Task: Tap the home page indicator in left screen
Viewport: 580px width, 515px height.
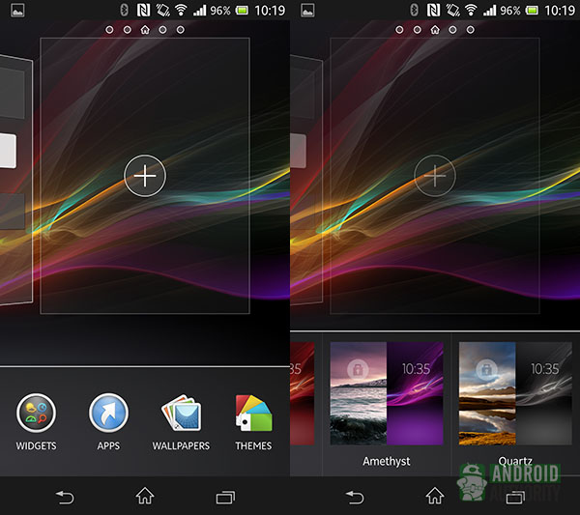Action: 145,30
